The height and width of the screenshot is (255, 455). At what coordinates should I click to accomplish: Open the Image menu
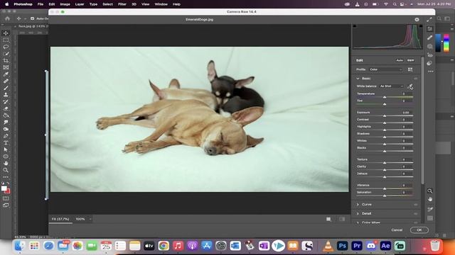(x=65, y=4)
